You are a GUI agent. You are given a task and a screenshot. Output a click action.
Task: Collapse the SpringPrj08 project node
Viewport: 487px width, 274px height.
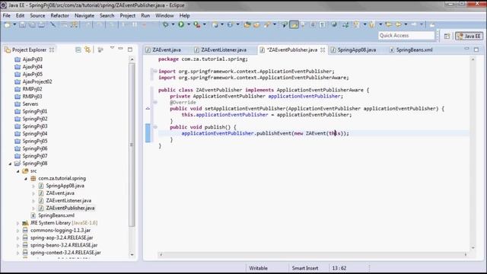[x=10, y=164]
